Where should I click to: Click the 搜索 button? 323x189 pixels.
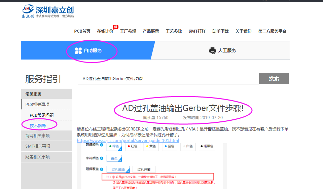[x=274, y=78]
